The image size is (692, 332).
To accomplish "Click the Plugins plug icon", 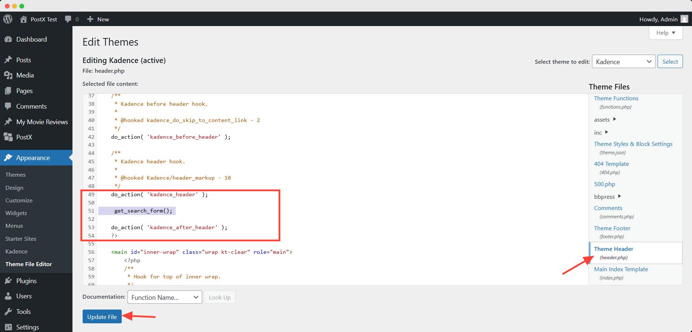I will click(x=8, y=281).
